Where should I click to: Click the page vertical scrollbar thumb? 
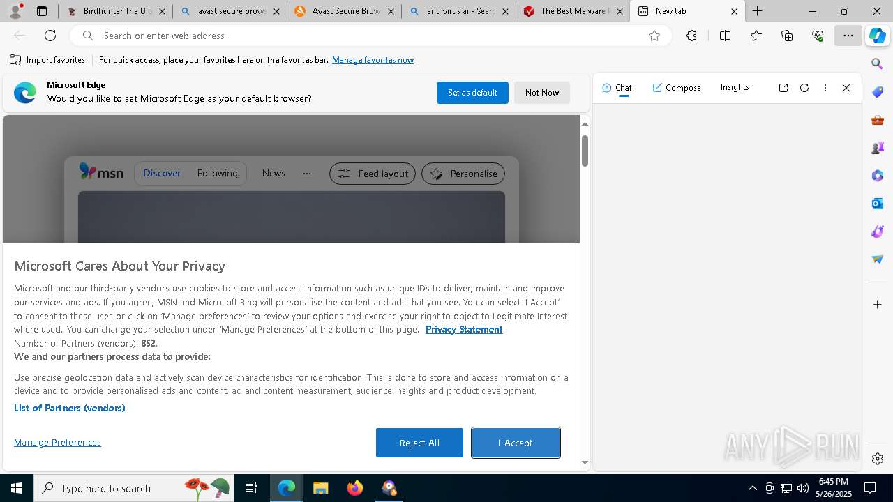pos(585,151)
